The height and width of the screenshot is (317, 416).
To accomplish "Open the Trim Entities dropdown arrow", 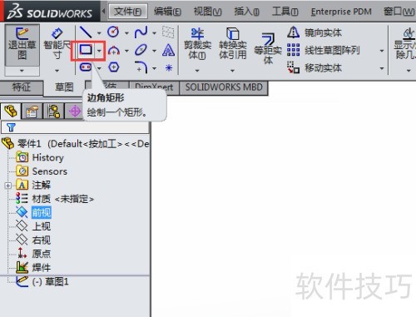I will pos(197,71).
